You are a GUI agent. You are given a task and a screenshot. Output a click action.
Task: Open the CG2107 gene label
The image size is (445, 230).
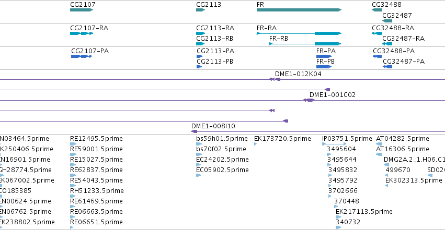(x=83, y=5)
